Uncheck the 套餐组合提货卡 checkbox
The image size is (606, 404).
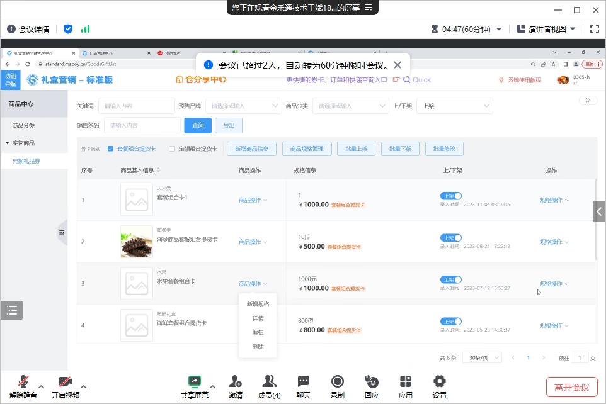pyautogui.click(x=110, y=149)
